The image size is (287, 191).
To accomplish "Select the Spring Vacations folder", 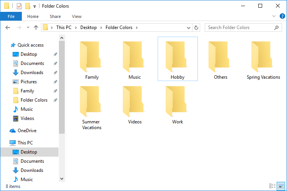I will pos(263,59).
